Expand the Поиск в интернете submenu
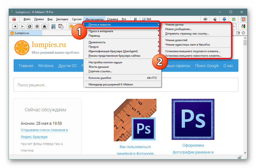This screenshot has height=168, width=256. 122,31
